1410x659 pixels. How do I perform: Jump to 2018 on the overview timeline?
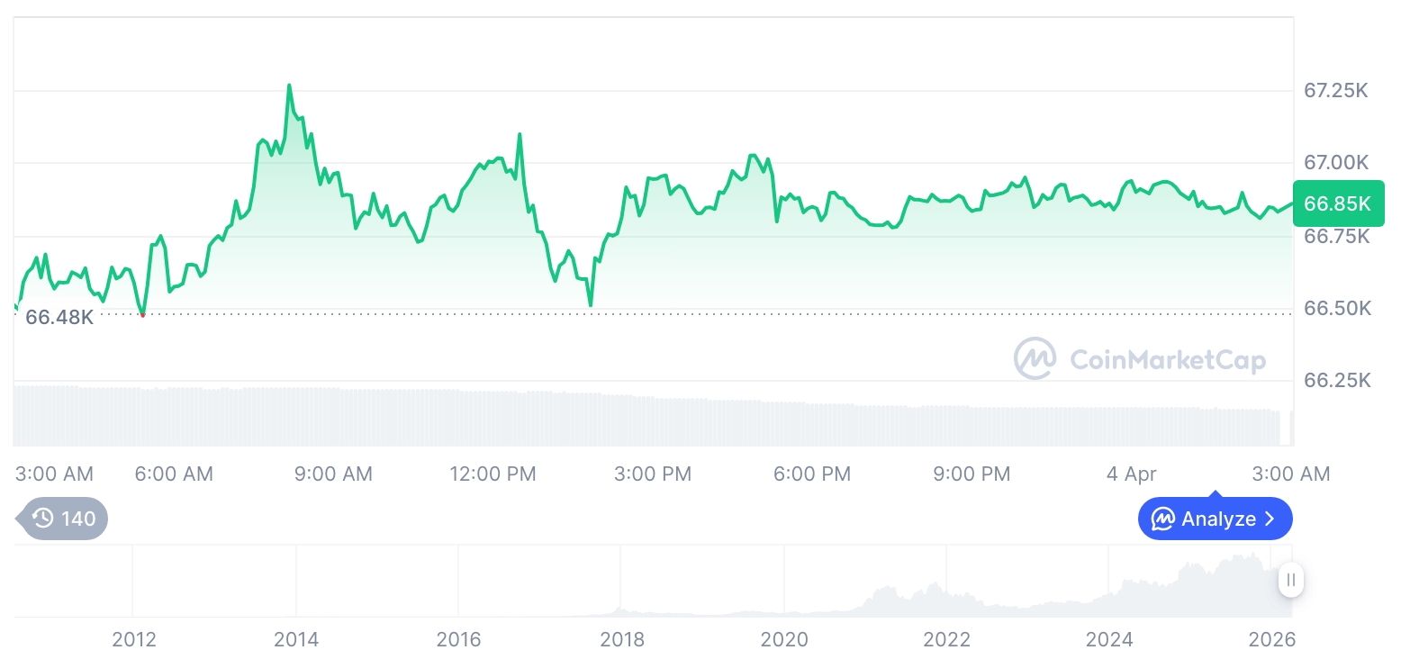tap(622, 640)
